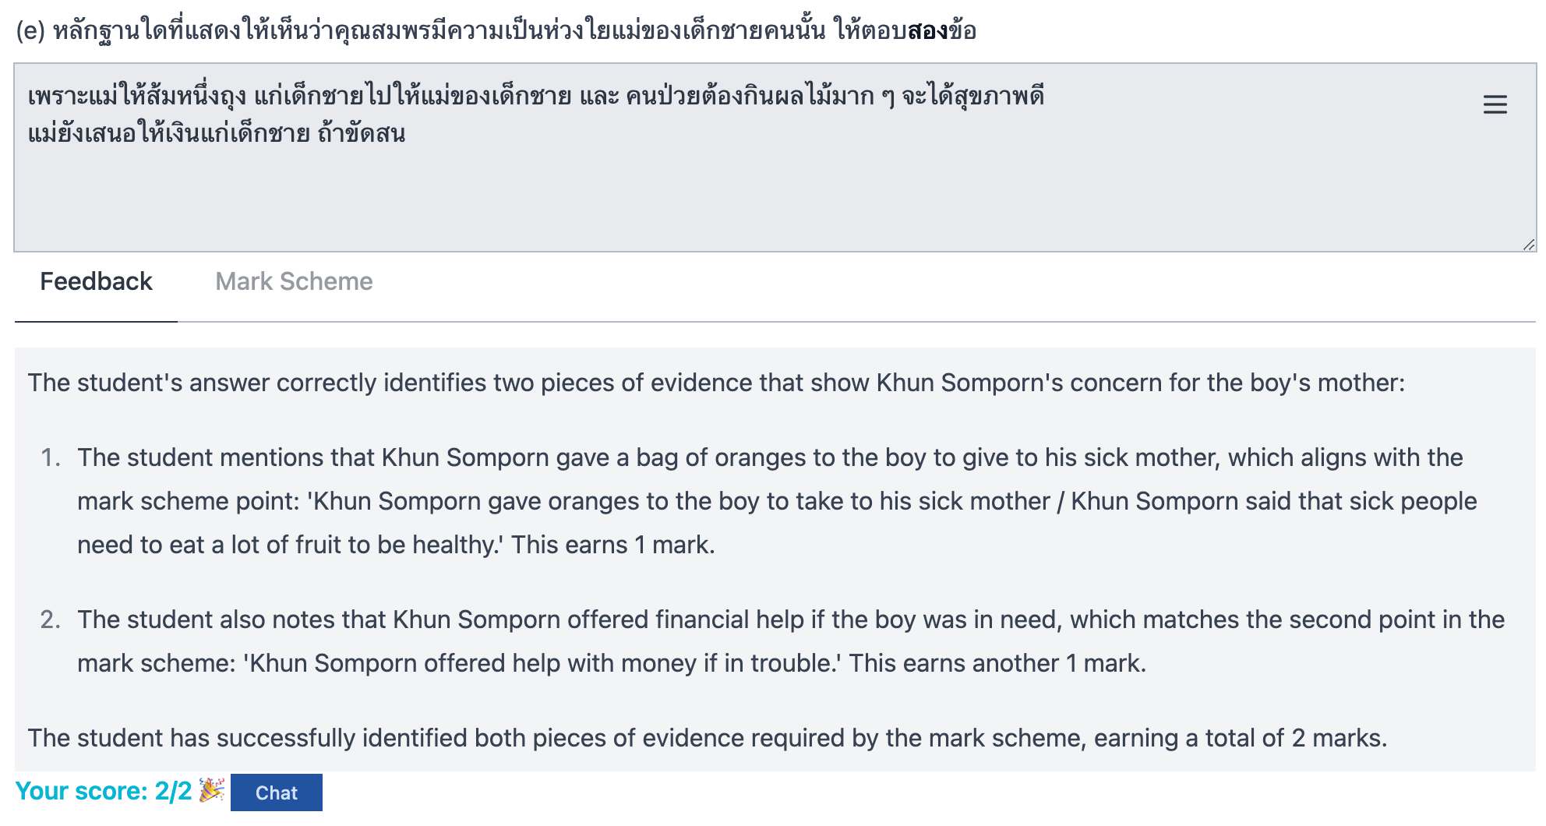Click the "This earns another 1 mark." sentence

point(997,663)
